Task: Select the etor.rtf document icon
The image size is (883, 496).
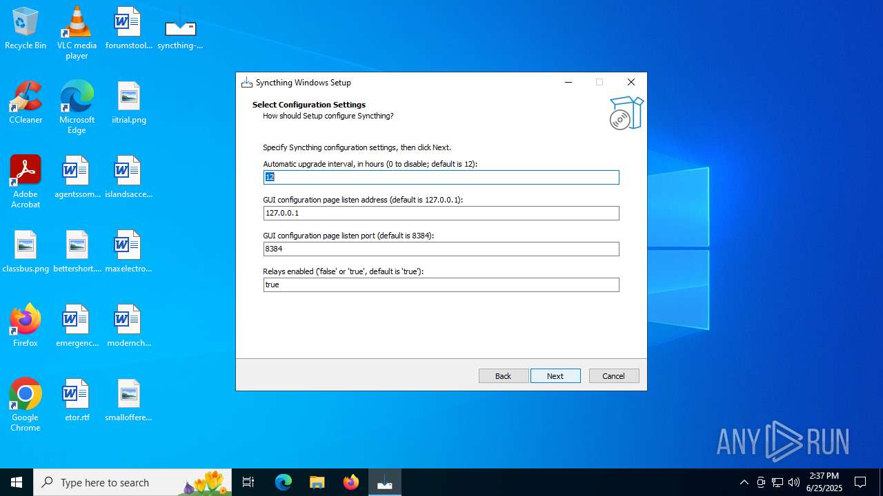Action: pyautogui.click(x=77, y=400)
